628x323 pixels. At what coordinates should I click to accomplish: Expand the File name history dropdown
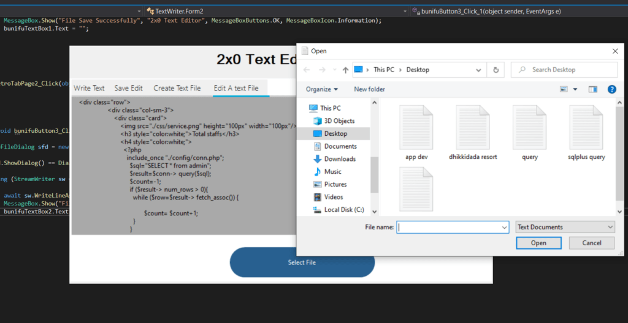[504, 227]
